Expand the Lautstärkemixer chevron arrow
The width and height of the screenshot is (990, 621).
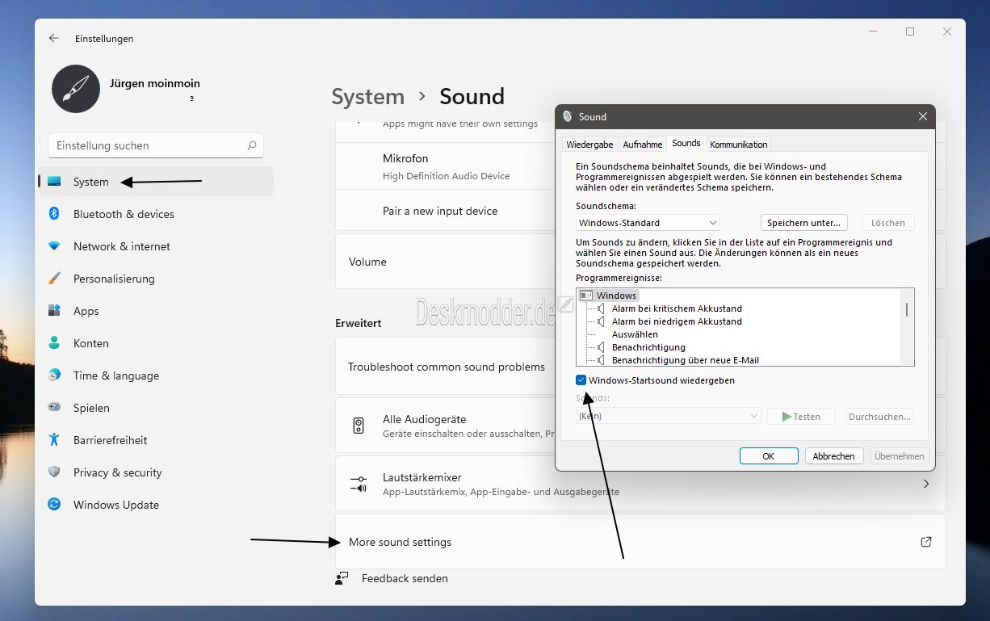tap(926, 484)
